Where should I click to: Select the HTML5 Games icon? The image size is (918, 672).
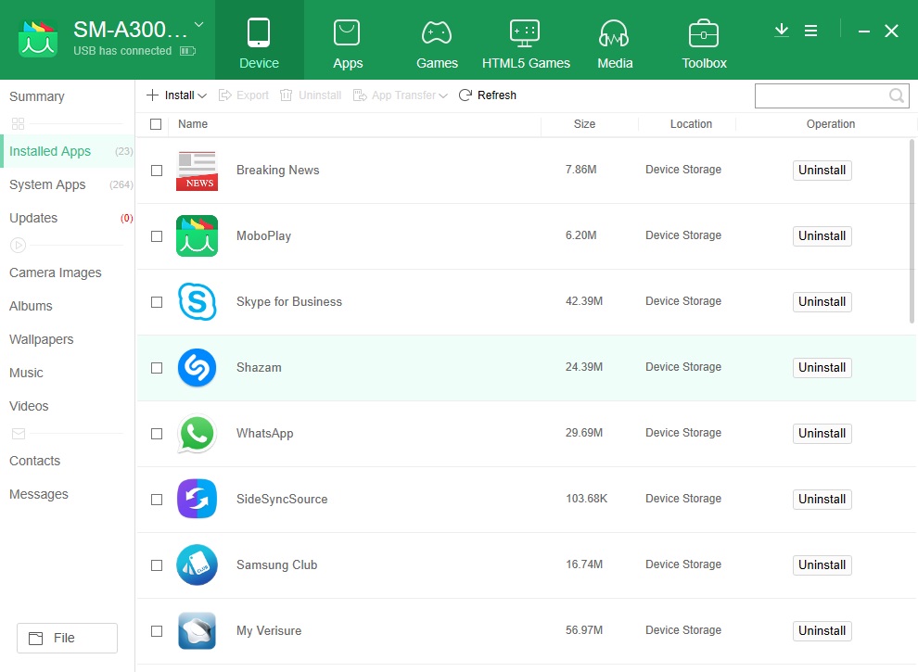(526, 32)
